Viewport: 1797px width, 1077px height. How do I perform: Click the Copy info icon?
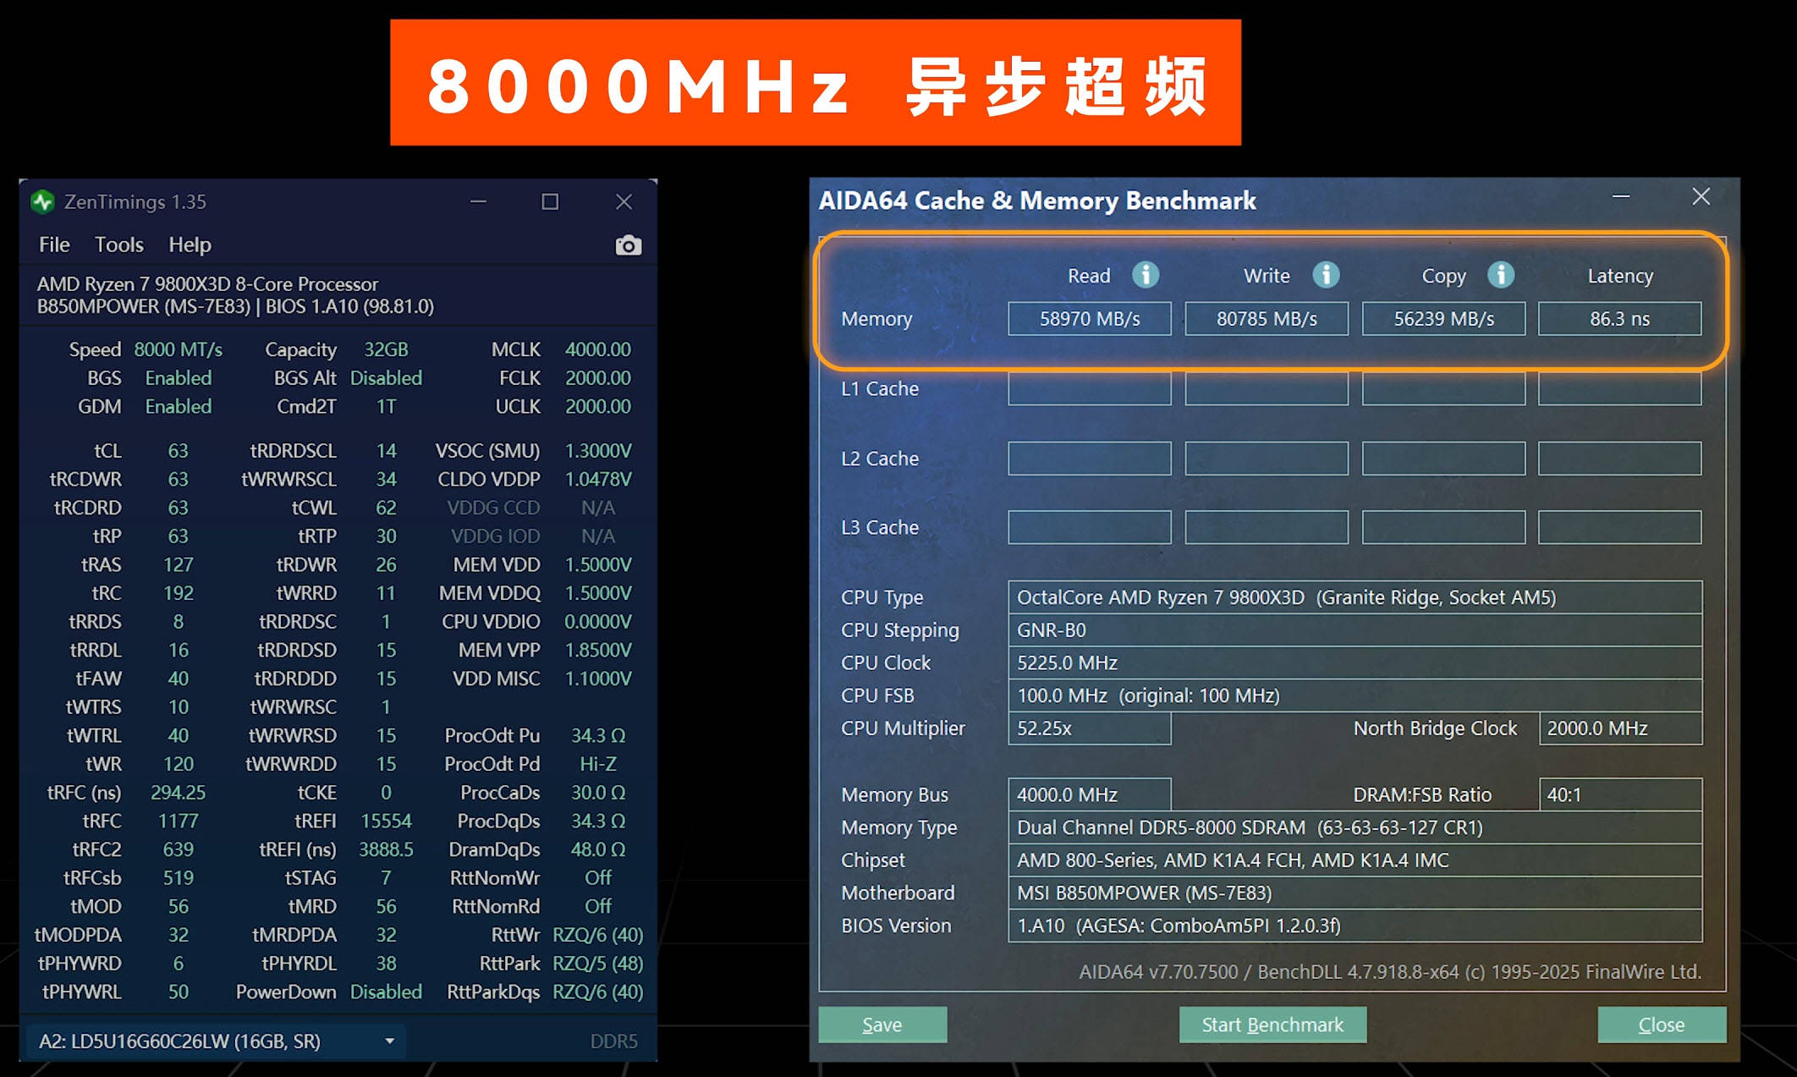click(1500, 275)
